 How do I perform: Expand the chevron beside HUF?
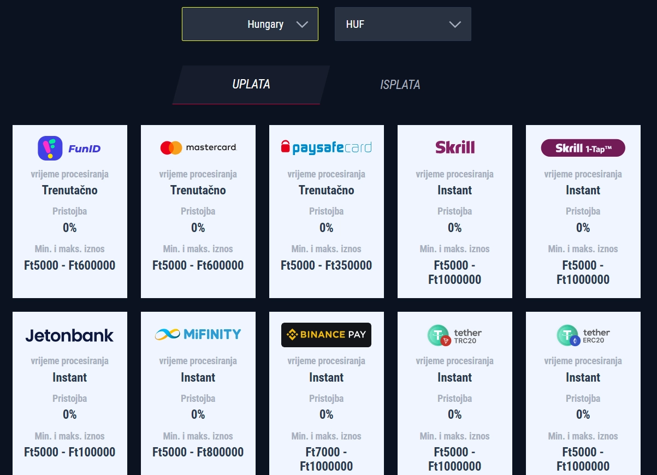[x=455, y=25]
